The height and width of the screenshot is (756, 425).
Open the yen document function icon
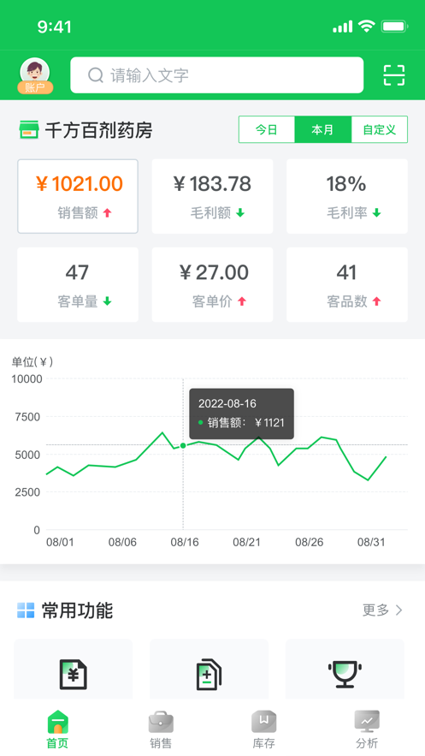click(74, 674)
